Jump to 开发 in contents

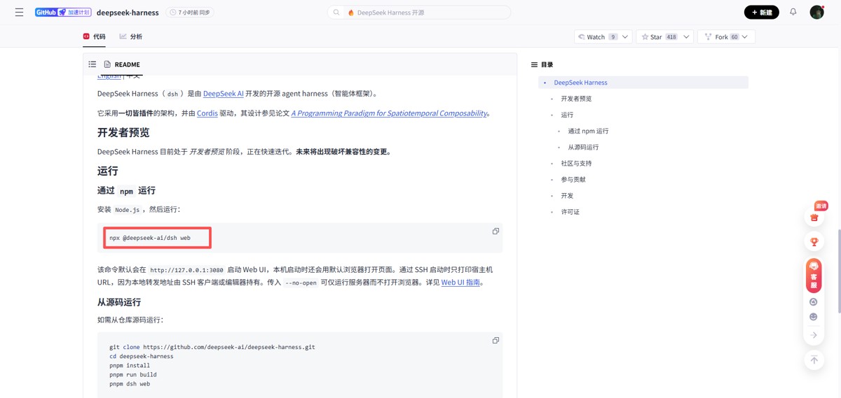(x=567, y=195)
